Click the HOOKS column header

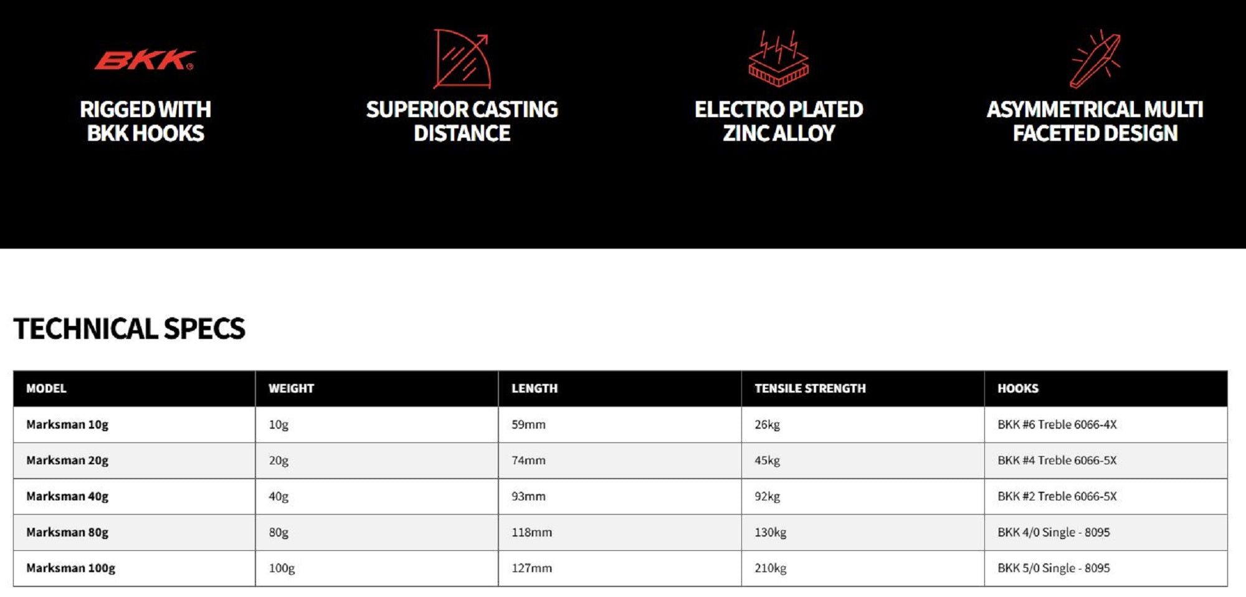click(1018, 388)
